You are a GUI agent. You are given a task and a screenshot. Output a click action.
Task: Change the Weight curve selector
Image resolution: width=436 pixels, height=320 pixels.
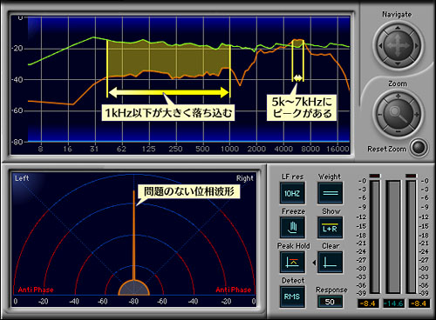click(330, 193)
